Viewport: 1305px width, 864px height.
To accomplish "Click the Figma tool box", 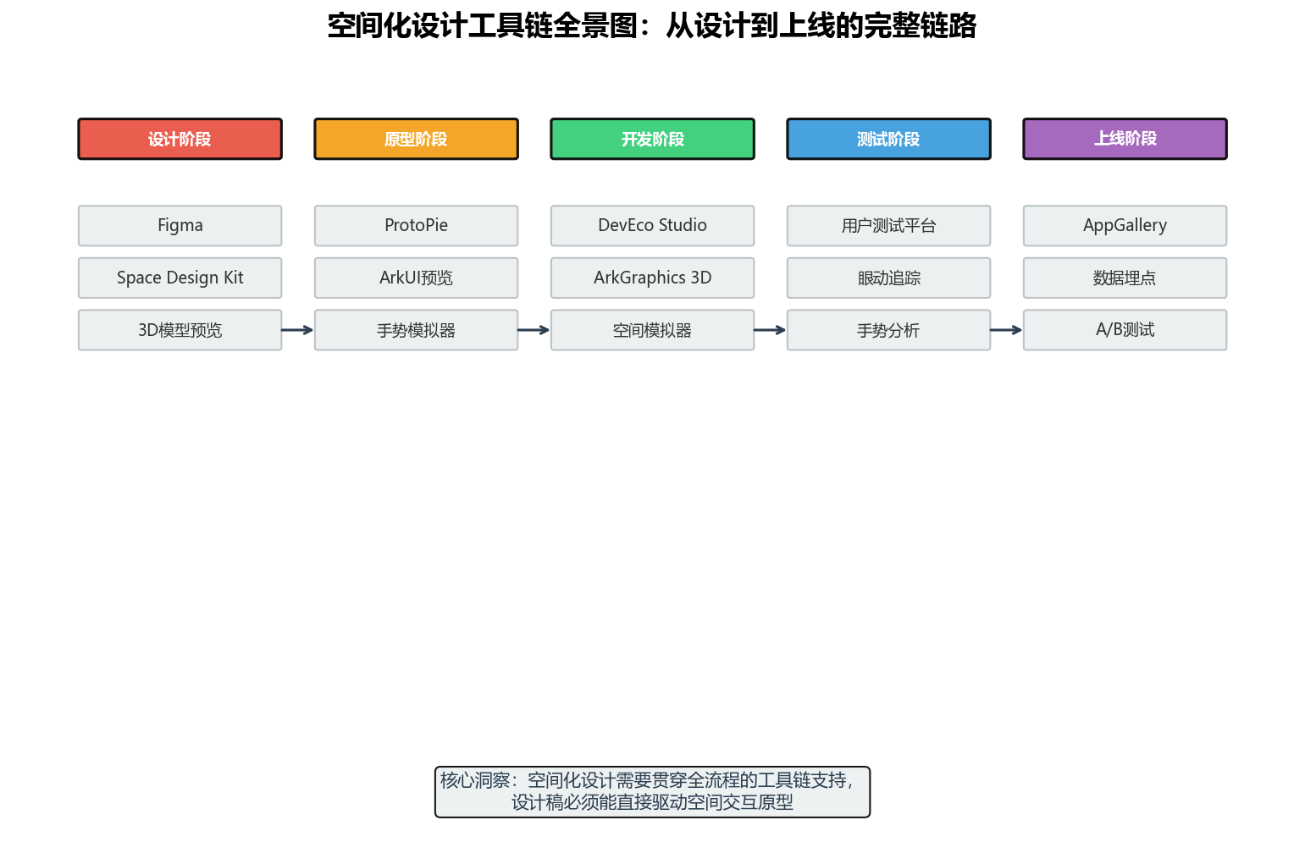I will click(x=180, y=226).
